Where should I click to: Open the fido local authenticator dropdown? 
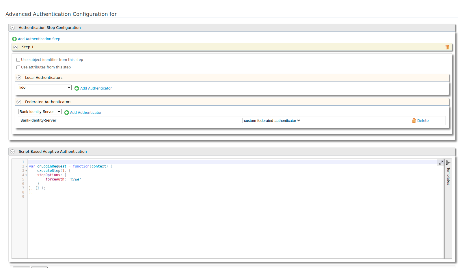[x=45, y=88]
